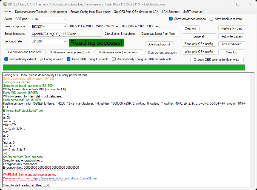Image resolution: width=257 pixels, height=190 pixels.
Task: Click the Clear old button
Action: pyautogui.click(x=190, y=28)
